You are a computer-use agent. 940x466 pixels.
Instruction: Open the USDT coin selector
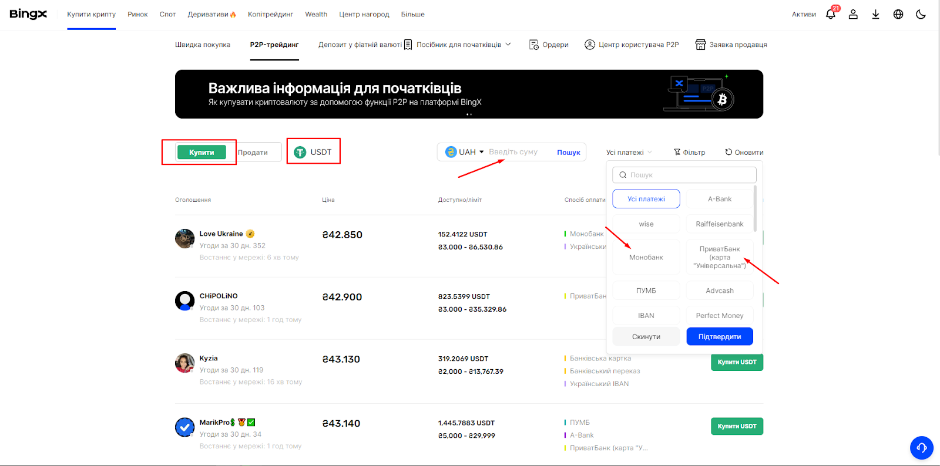click(x=314, y=152)
